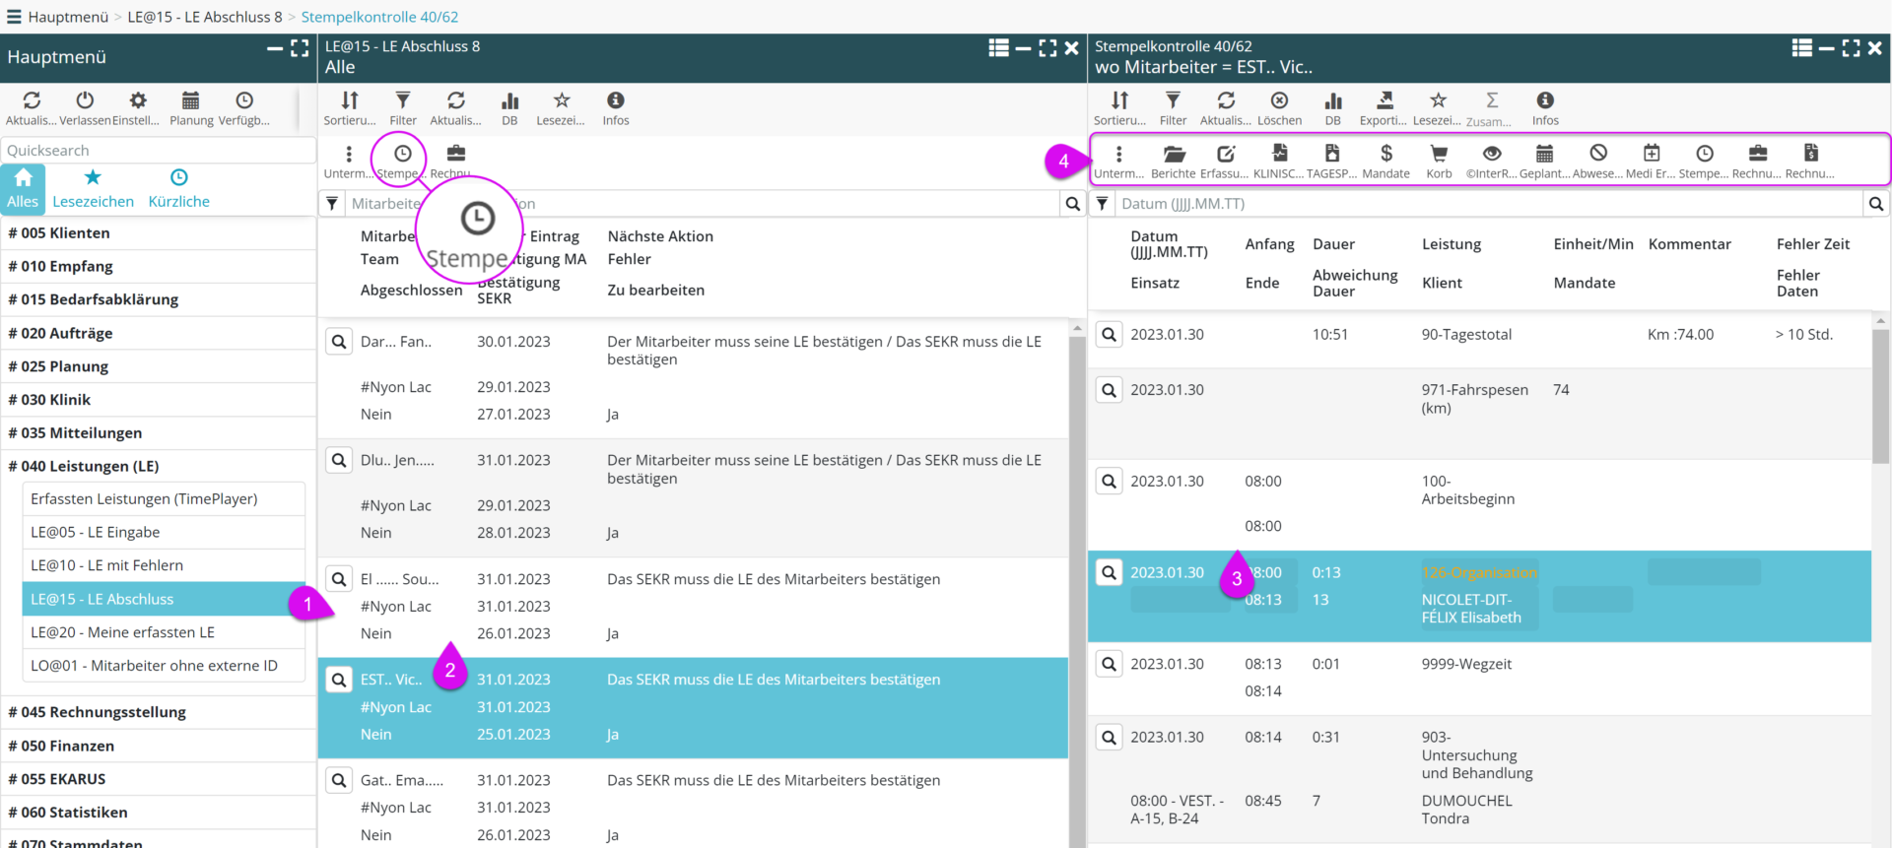Open the Untermenü three-dot menu in Stempelkontrolle

point(1118,161)
